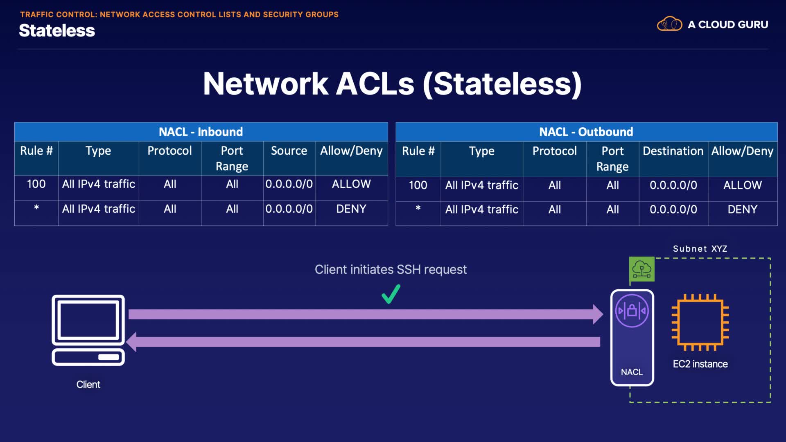Click the outbound Destination column header
786x442 pixels.
(x=673, y=151)
